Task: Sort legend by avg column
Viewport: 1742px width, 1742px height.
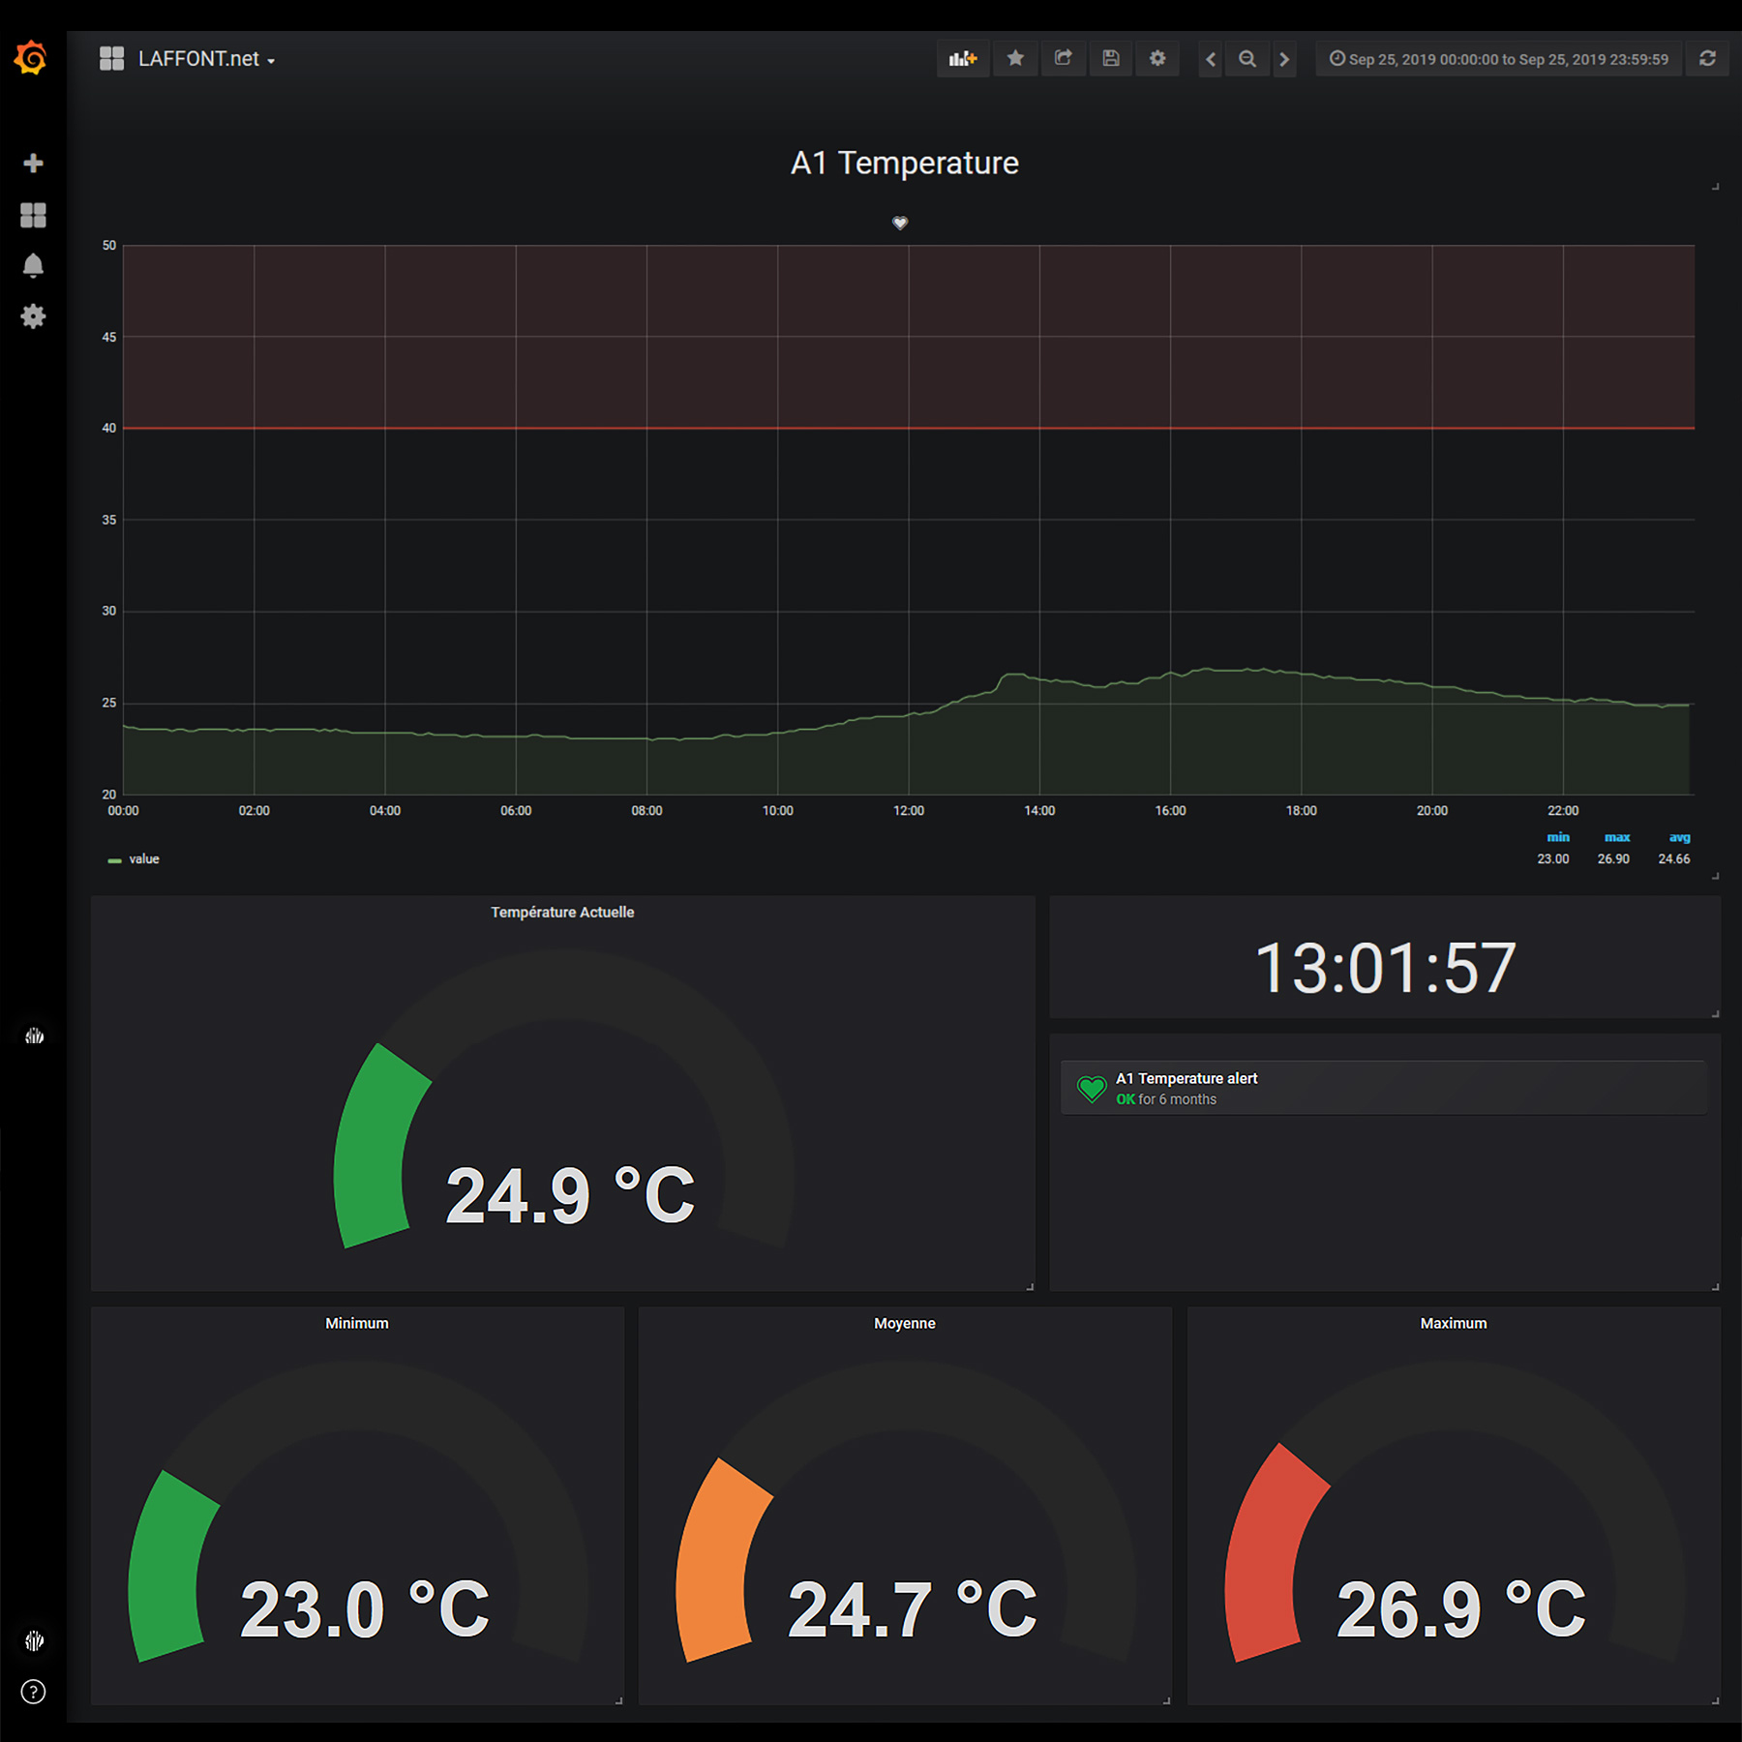Action: click(x=1679, y=837)
